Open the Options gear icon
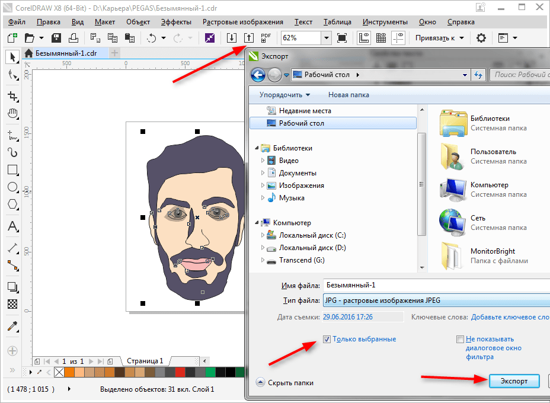The width and height of the screenshot is (550, 403). [x=481, y=38]
